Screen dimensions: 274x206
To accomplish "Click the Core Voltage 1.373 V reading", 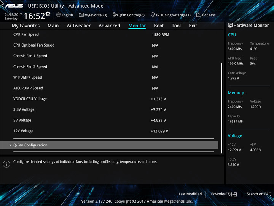I will [x=233, y=78].
